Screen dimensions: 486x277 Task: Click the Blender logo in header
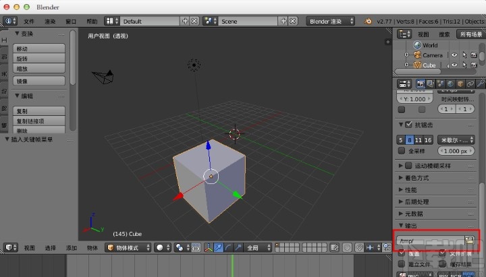pyautogui.click(x=368, y=21)
